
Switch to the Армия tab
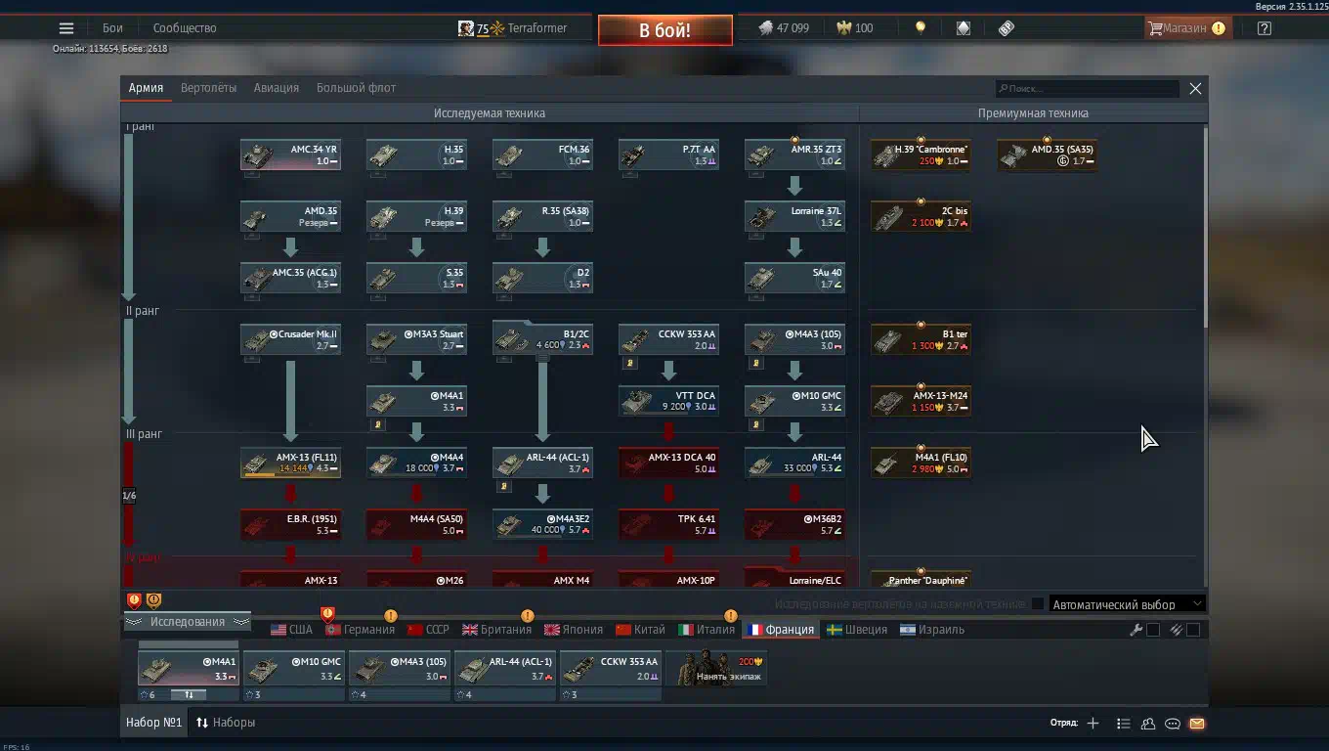coord(146,88)
